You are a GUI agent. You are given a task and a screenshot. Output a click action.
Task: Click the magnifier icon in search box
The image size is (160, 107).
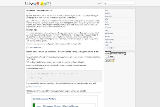pyautogui.click(x=105, y=3)
